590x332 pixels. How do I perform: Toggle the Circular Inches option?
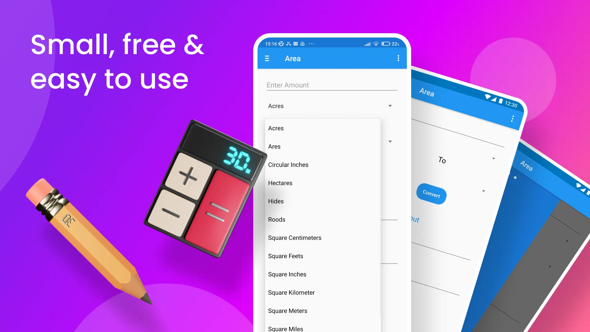coord(288,164)
